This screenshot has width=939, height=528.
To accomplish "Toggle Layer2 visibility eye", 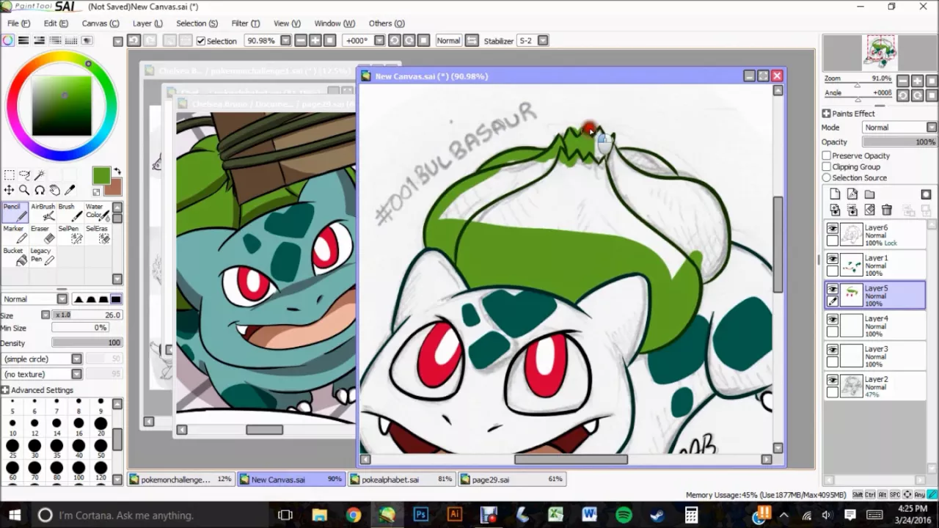I will [x=833, y=380].
